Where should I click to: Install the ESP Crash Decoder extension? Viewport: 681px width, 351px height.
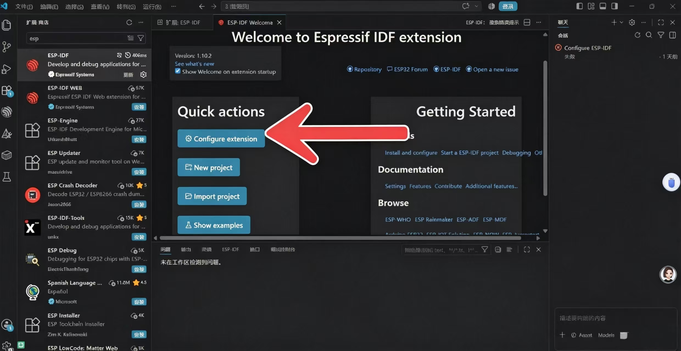coord(139,205)
